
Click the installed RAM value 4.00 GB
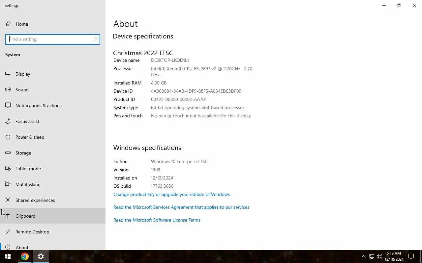159,83
